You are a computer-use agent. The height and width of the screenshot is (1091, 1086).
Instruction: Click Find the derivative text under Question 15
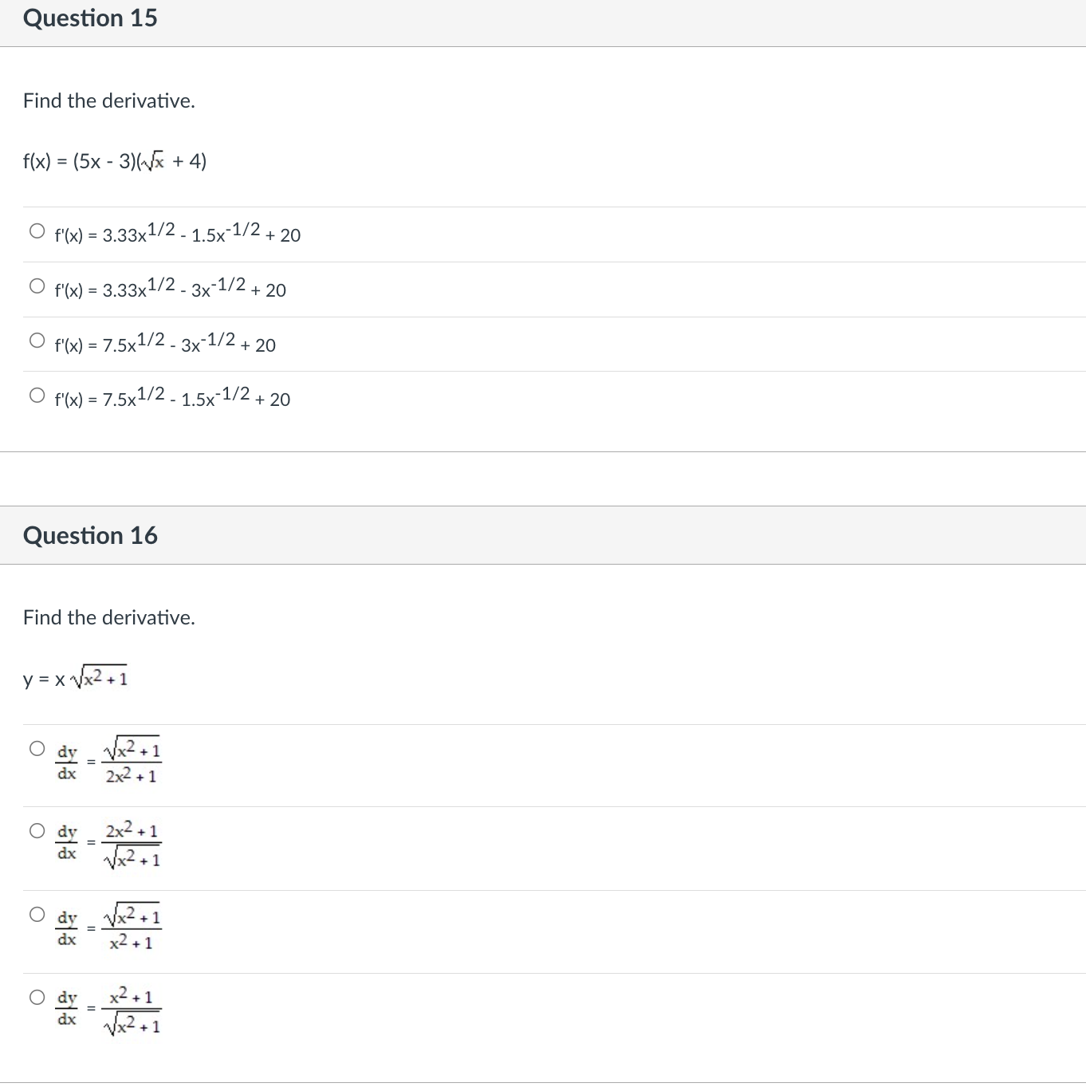click(x=108, y=100)
